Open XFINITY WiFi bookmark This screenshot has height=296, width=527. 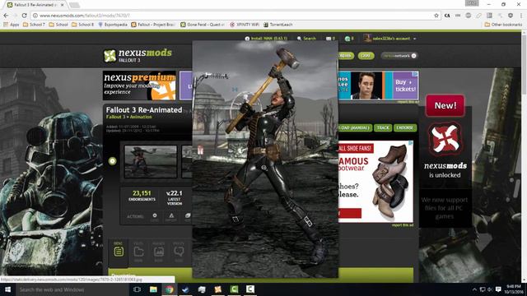coord(245,25)
